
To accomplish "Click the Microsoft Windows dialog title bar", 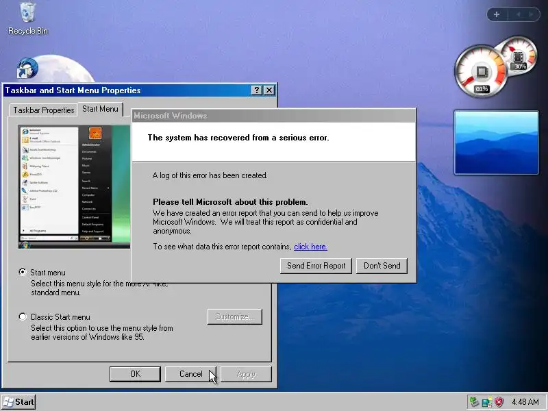I will (273, 116).
